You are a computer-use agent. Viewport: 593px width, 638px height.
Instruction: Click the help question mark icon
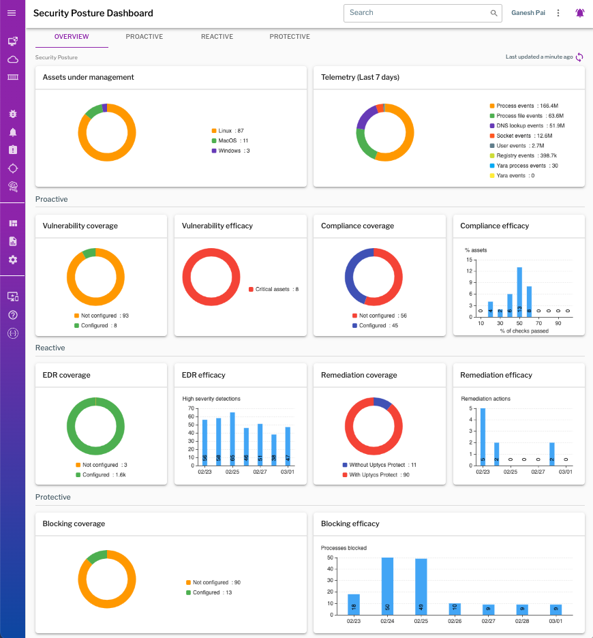(12, 315)
